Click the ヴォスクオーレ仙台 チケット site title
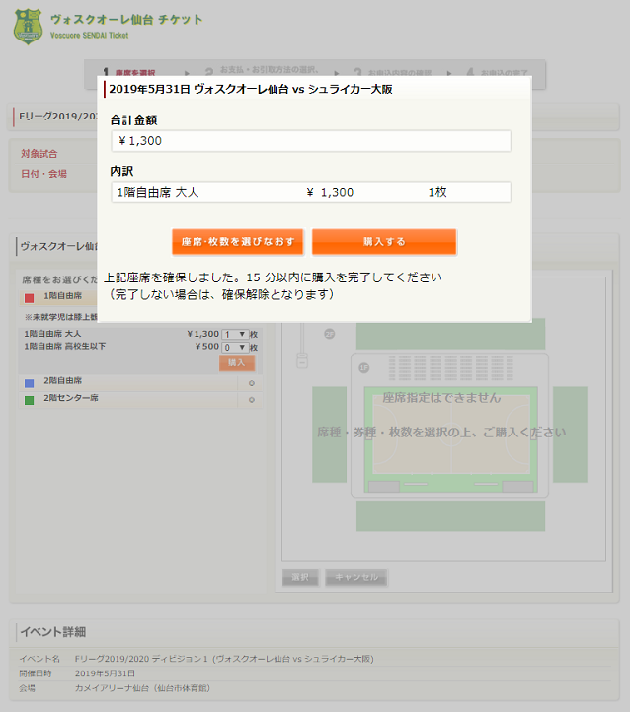Image resolution: width=630 pixels, height=712 pixels. 126,20
